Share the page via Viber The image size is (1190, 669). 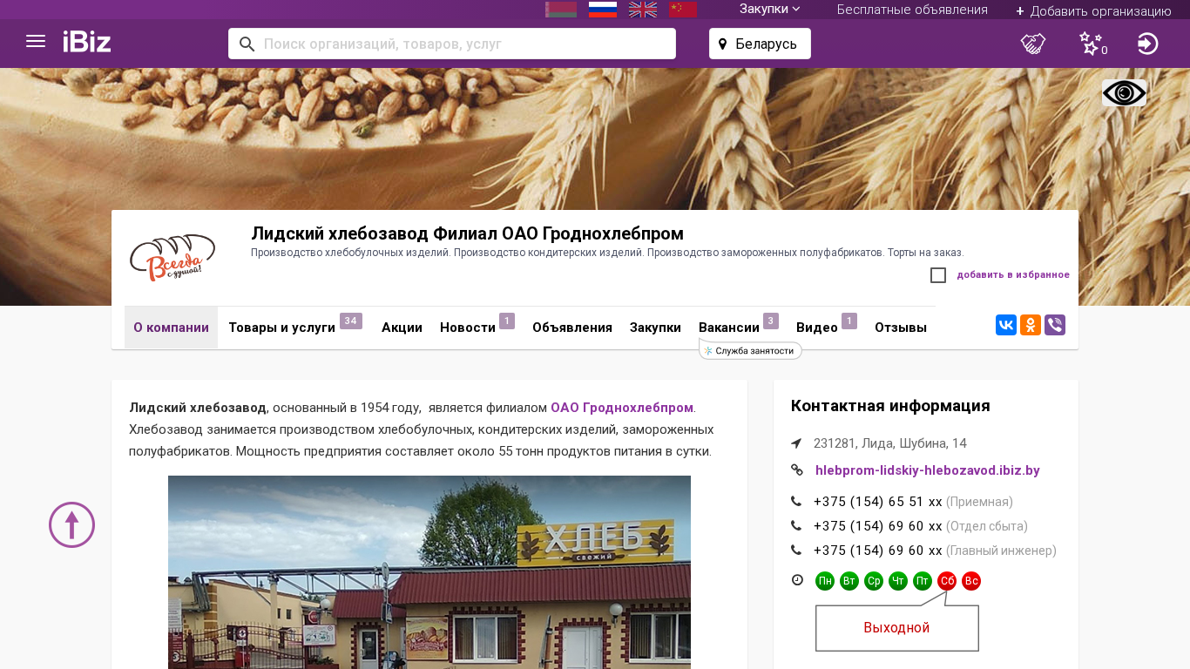pos(1055,325)
